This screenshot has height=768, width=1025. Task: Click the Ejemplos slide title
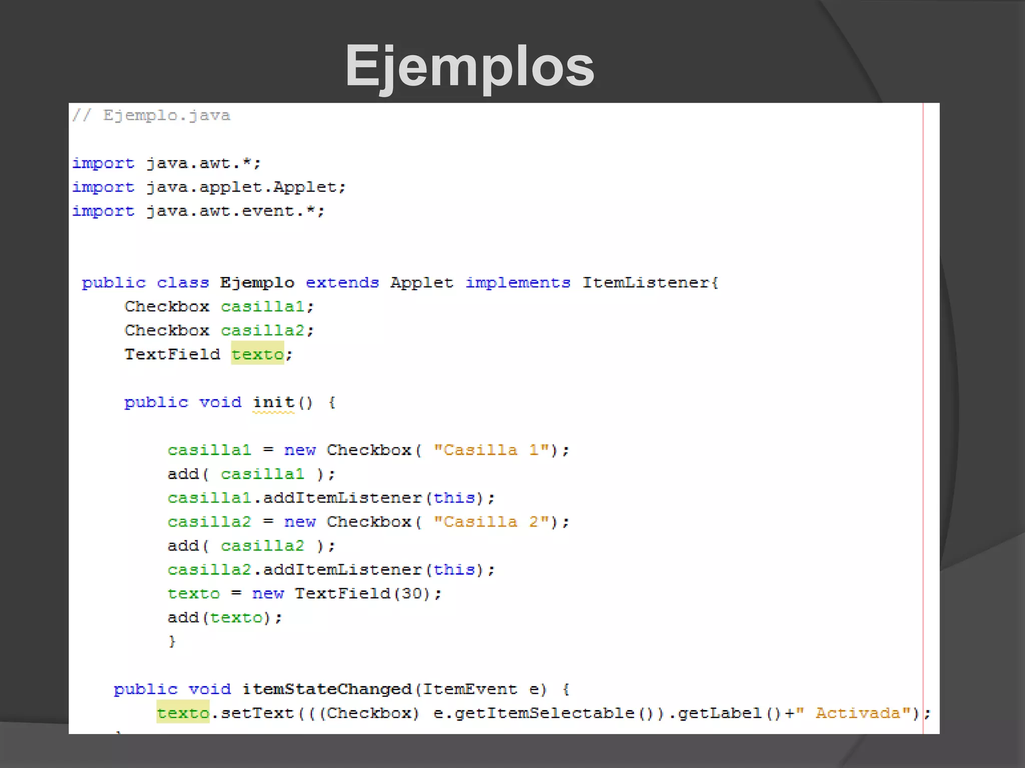[x=469, y=66]
